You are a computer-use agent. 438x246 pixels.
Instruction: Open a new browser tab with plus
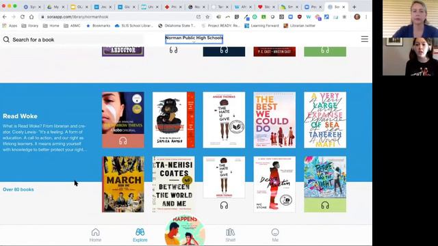point(355,7)
